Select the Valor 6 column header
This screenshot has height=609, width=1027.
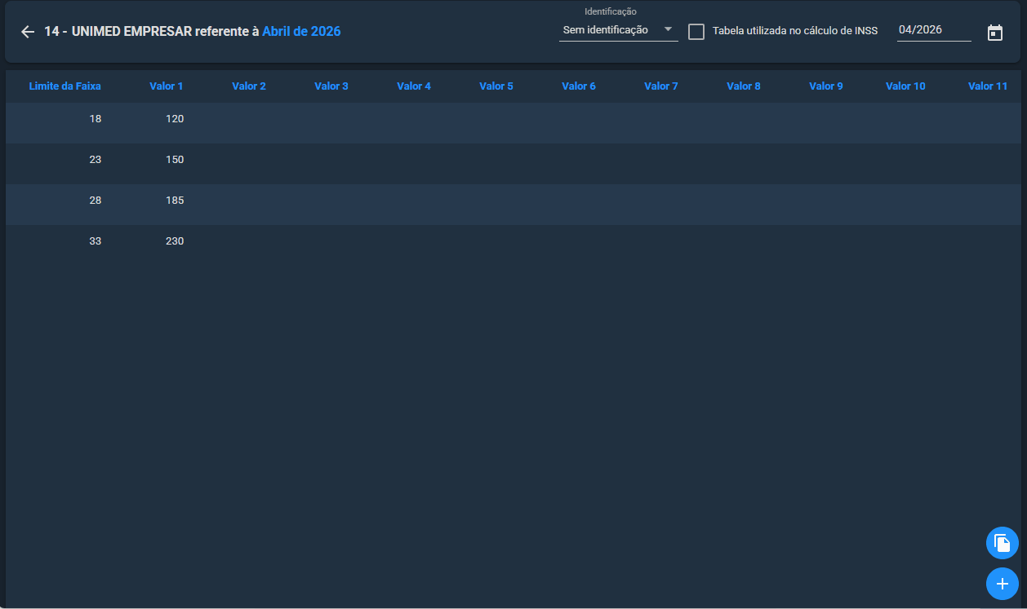(579, 86)
